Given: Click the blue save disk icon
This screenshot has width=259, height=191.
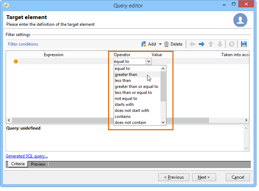Looking at the screenshot, I should [244, 44].
